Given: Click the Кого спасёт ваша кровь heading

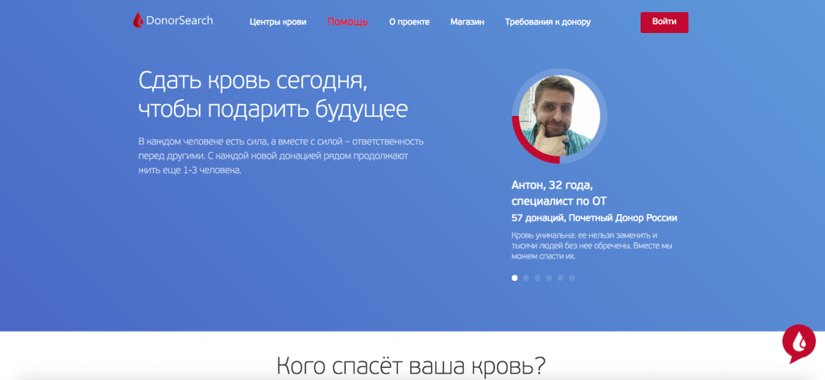Looking at the screenshot, I should (411, 366).
